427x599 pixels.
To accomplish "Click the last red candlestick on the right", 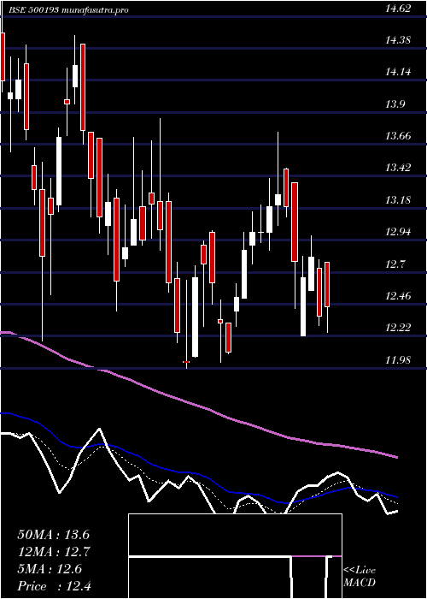I will tap(327, 285).
